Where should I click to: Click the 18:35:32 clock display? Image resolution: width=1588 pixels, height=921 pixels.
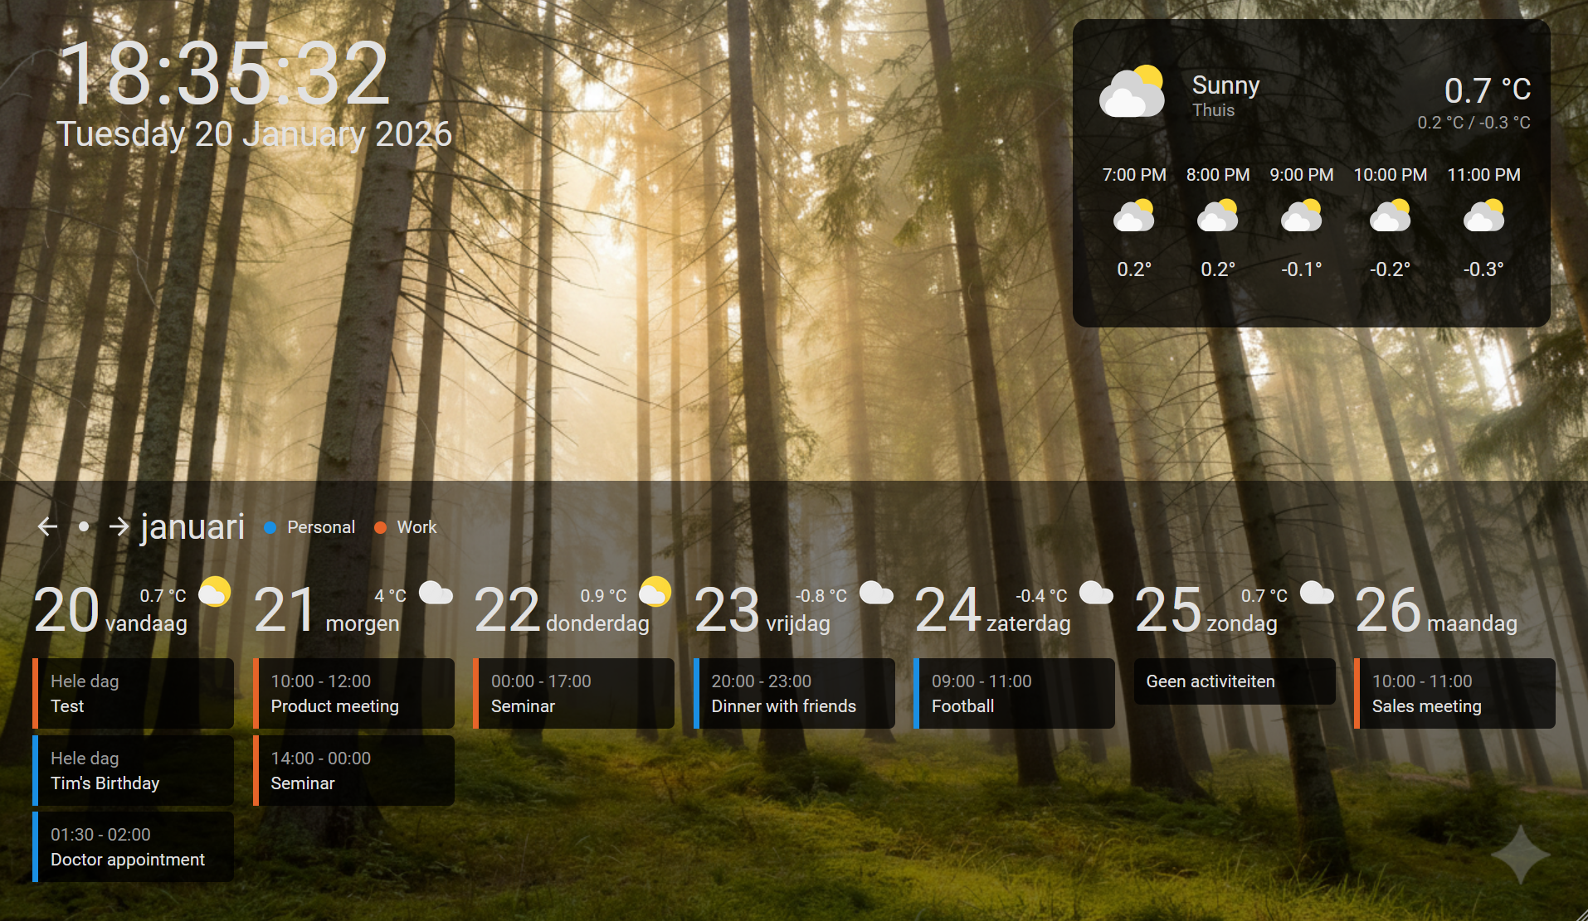pos(224,75)
